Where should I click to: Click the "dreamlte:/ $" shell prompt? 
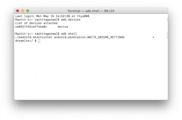pyautogui.click(x=26, y=41)
